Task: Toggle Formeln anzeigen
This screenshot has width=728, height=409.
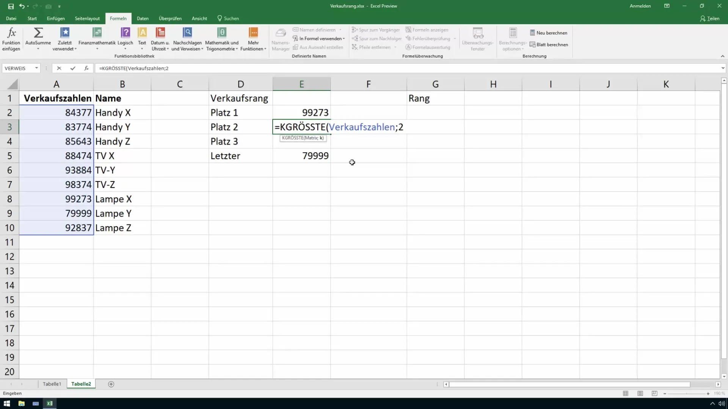Action: click(x=427, y=30)
